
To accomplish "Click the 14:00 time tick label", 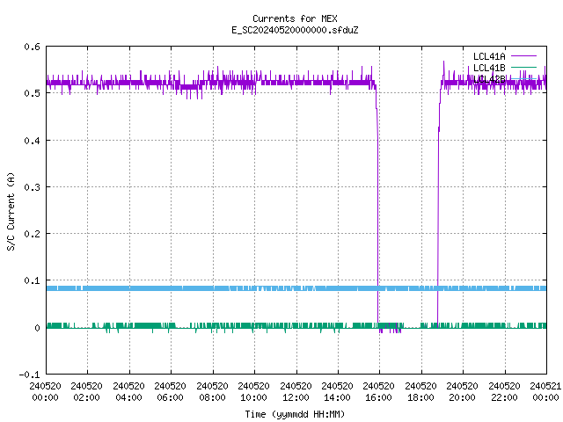I will [x=337, y=397].
